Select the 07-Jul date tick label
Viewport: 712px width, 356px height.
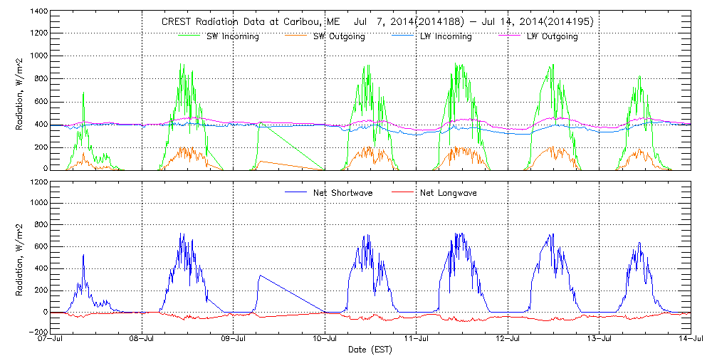(x=51, y=340)
